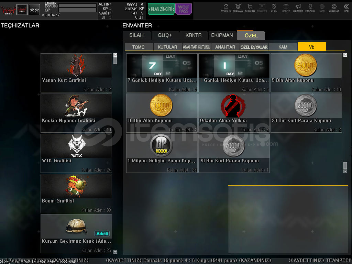Click the clan emblem beside the logo

pyautogui.click(x=22, y=10)
